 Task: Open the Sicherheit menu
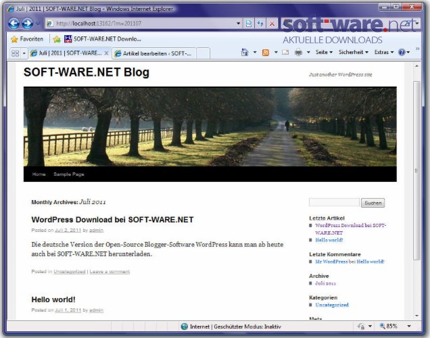click(x=353, y=52)
